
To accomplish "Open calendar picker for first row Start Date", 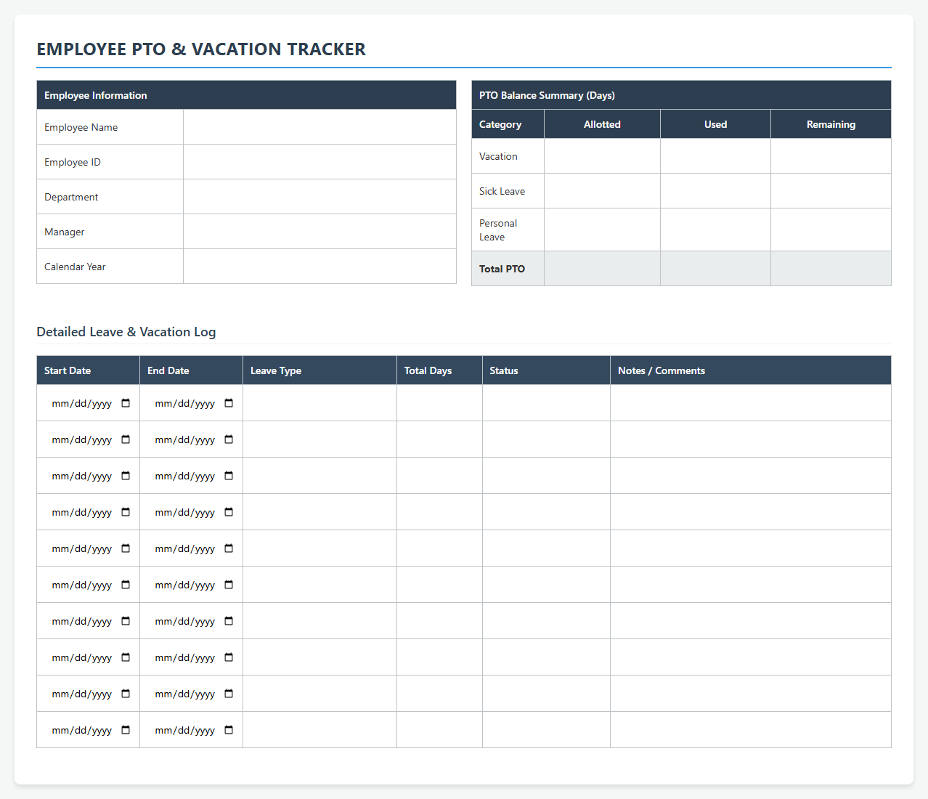I will 126,403.
